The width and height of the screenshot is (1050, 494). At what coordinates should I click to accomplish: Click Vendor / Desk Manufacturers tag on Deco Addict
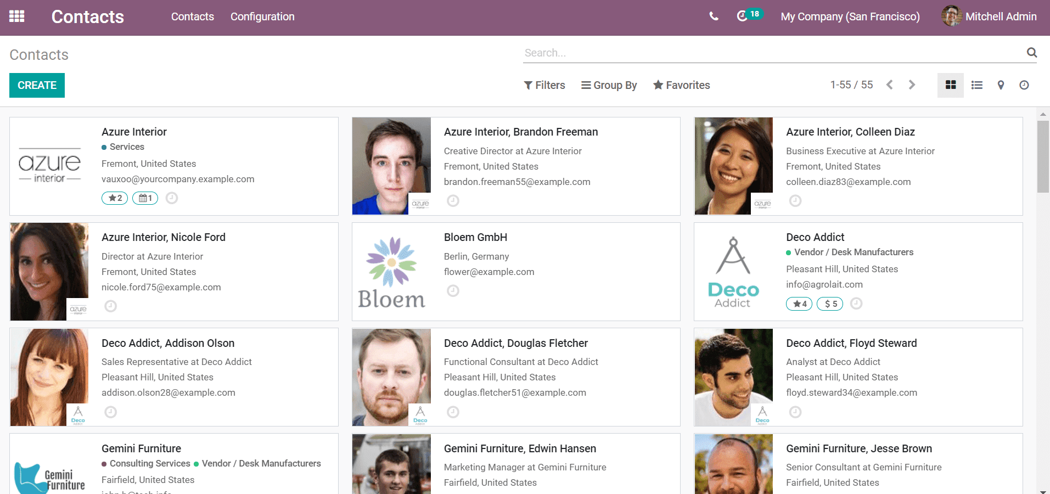pos(850,252)
